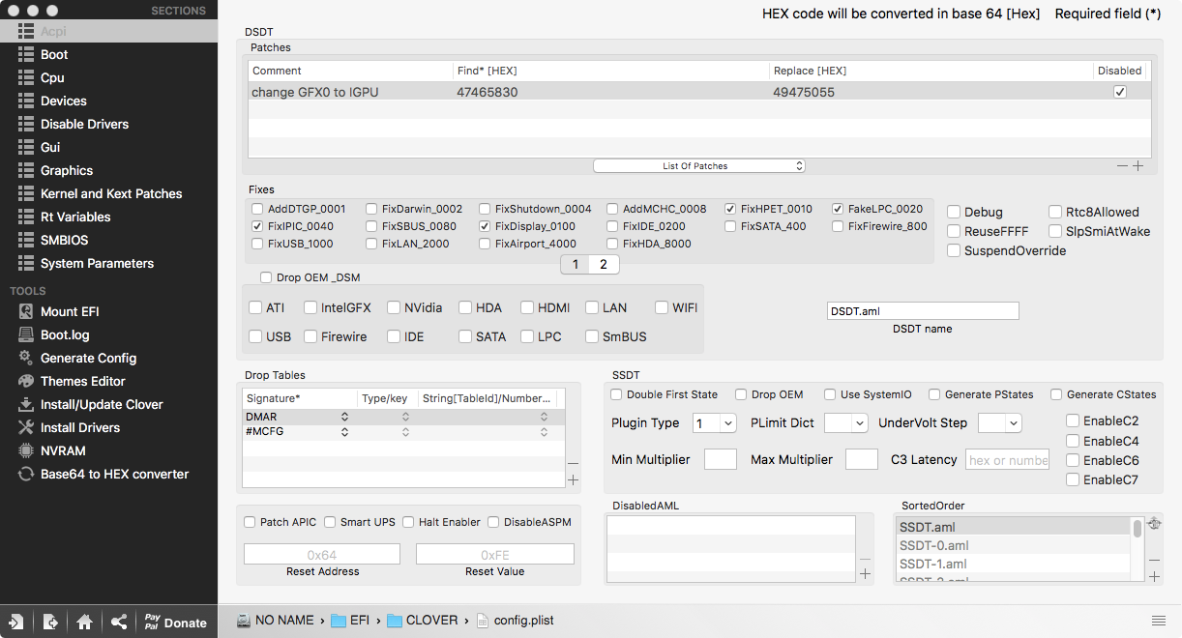Click the home icon in bottom toolbar

click(84, 622)
